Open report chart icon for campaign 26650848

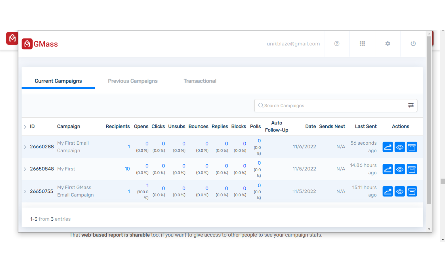388,169
